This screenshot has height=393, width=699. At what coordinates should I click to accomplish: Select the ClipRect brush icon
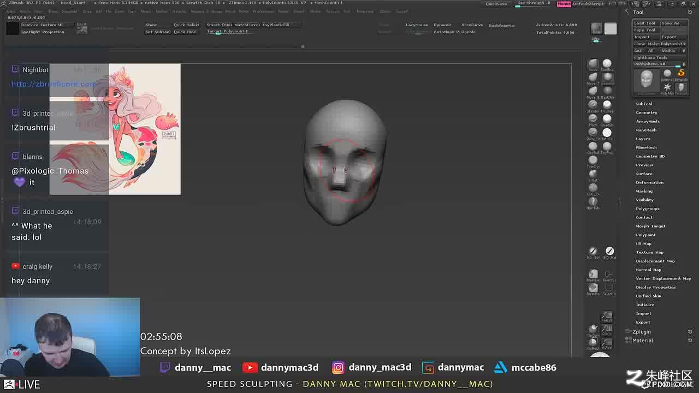pyautogui.click(x=593, y=342)
